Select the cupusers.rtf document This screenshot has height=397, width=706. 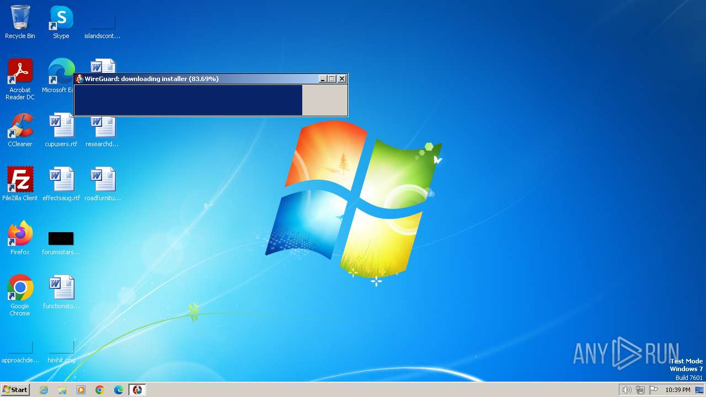point(61,130)
